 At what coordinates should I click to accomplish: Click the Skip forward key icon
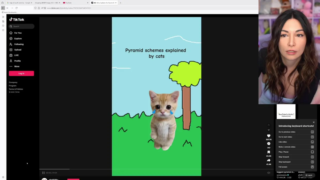312,157
